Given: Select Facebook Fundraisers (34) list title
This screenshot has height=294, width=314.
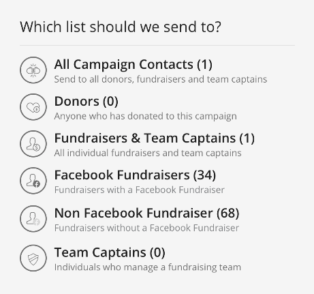Looking at the screenshot, I should point(135,175).
